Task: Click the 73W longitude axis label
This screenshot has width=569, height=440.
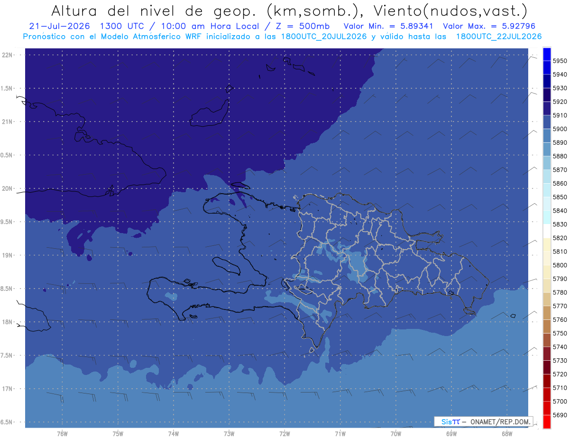Action: pyautogui.click(x=229, y=434)
